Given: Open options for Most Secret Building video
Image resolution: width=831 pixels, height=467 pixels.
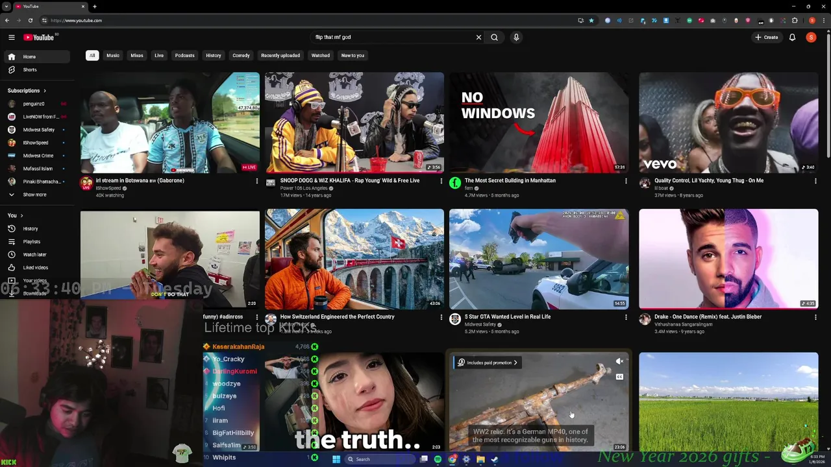Looking at the screenshot, I should tap(626, 182).
